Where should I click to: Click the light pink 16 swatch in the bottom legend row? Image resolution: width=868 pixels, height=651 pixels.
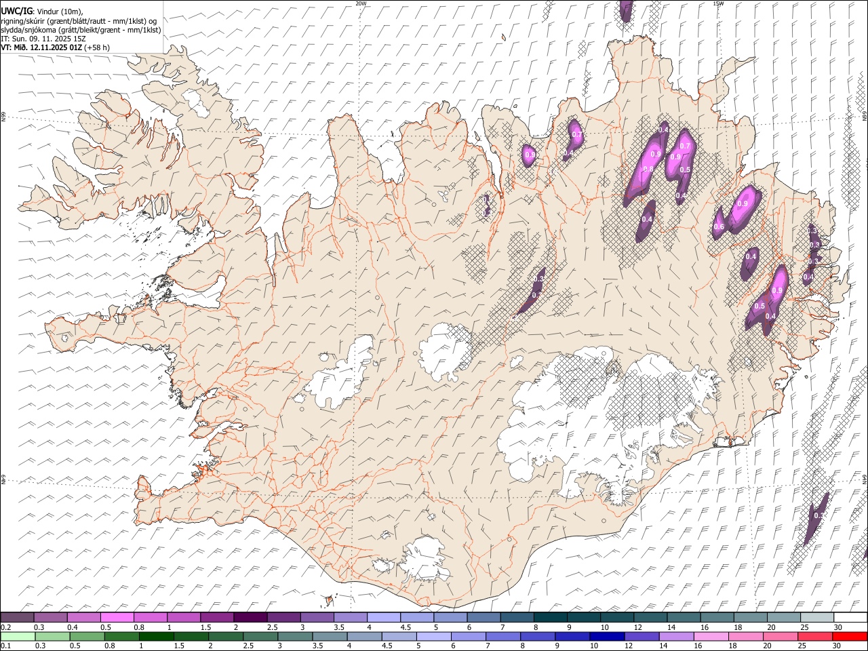710,636
